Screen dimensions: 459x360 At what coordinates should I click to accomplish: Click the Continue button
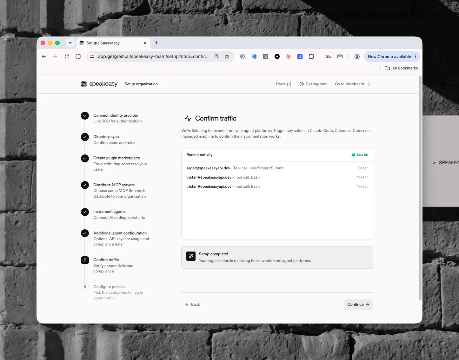point(358,304)
